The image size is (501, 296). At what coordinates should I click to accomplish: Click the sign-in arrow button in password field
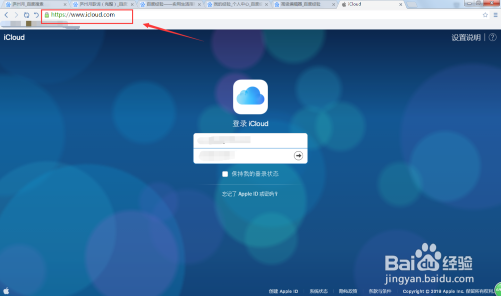tap(298, 155)
